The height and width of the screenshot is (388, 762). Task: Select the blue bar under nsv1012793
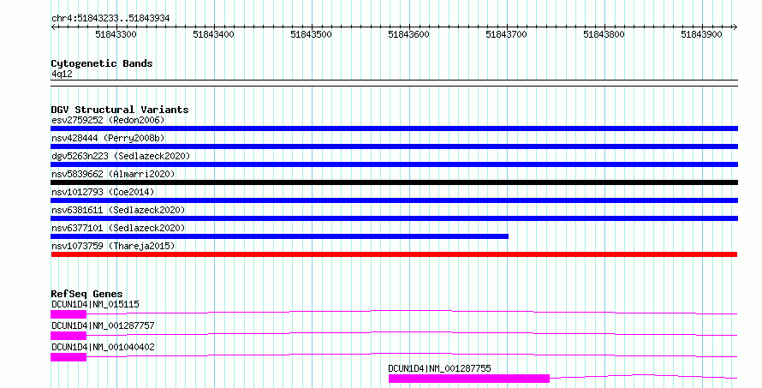394,200
